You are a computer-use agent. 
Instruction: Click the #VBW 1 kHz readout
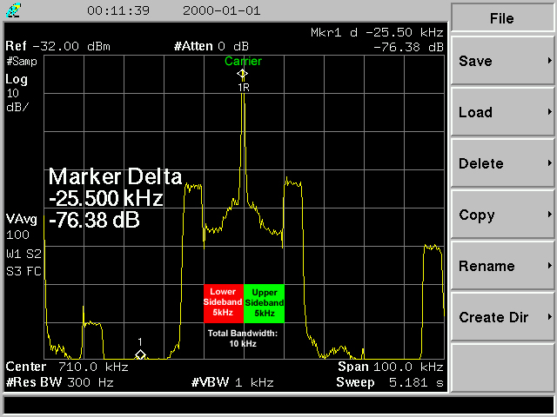tap(232, 382)
